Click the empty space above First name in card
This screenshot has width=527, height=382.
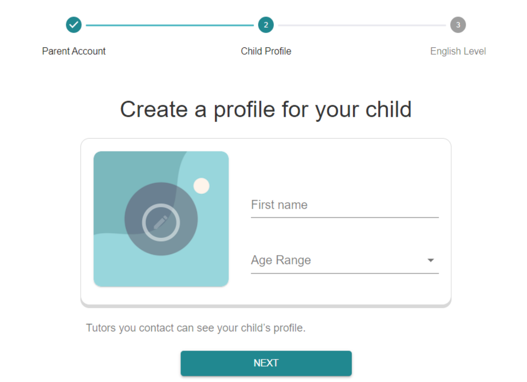(x=344, y=169)
